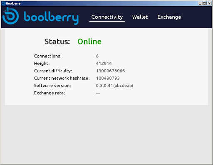Maximize the Boolberry window

point(204,3)
